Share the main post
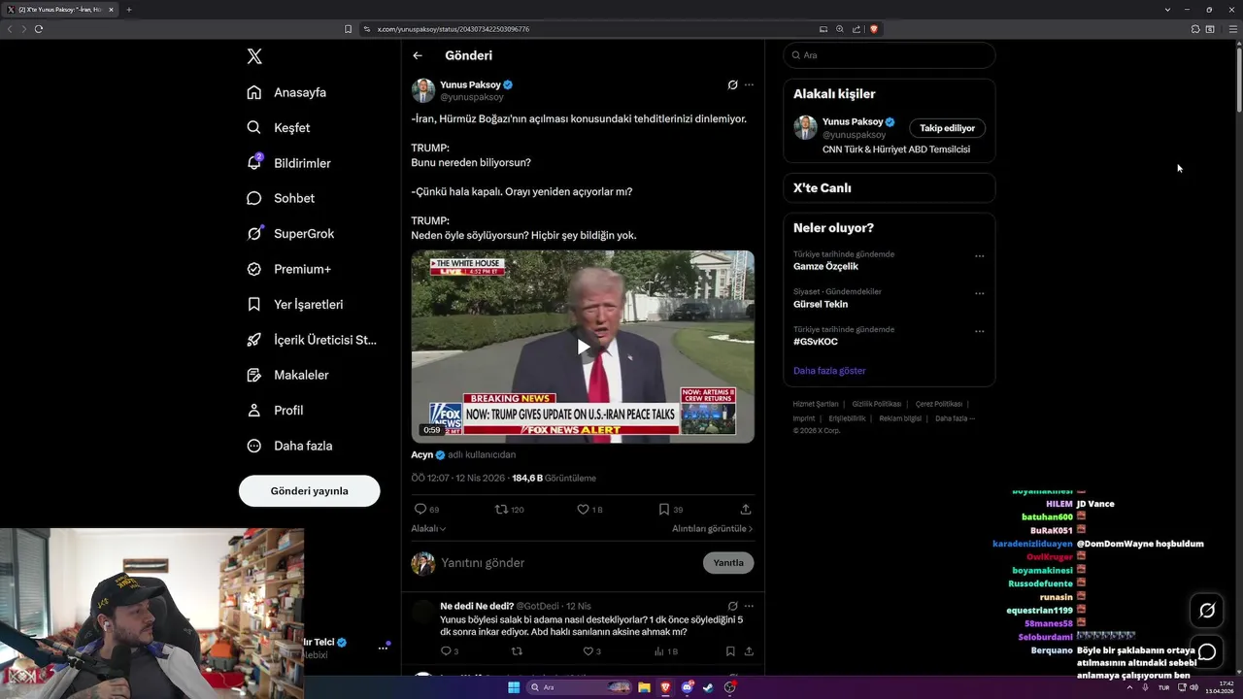This screenshot has height=699, width=1243. [x=746, y=509]
